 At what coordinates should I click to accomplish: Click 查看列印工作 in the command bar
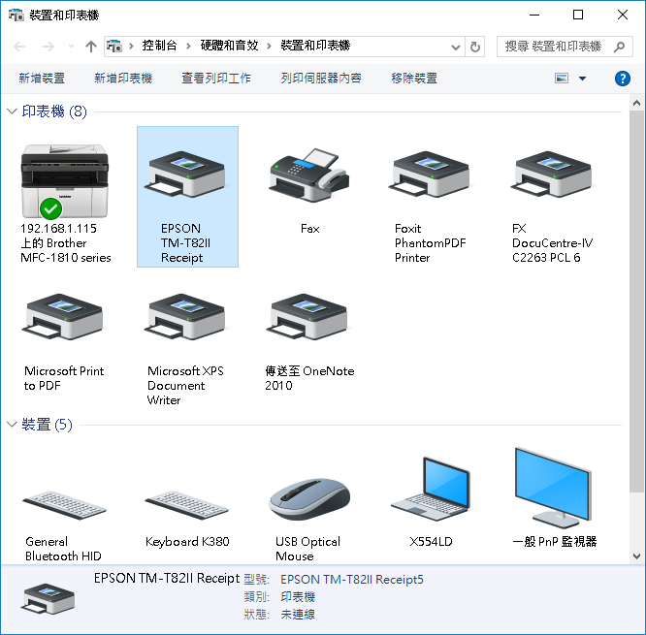pyautogui.click(x=216, y=79)
